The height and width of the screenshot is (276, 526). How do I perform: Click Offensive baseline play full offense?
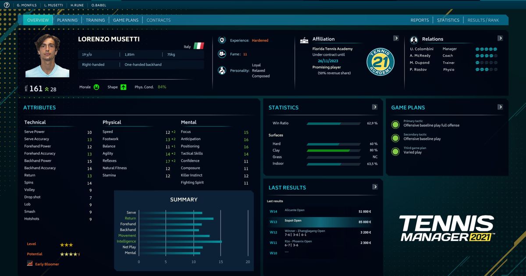(x=431, y=125)
